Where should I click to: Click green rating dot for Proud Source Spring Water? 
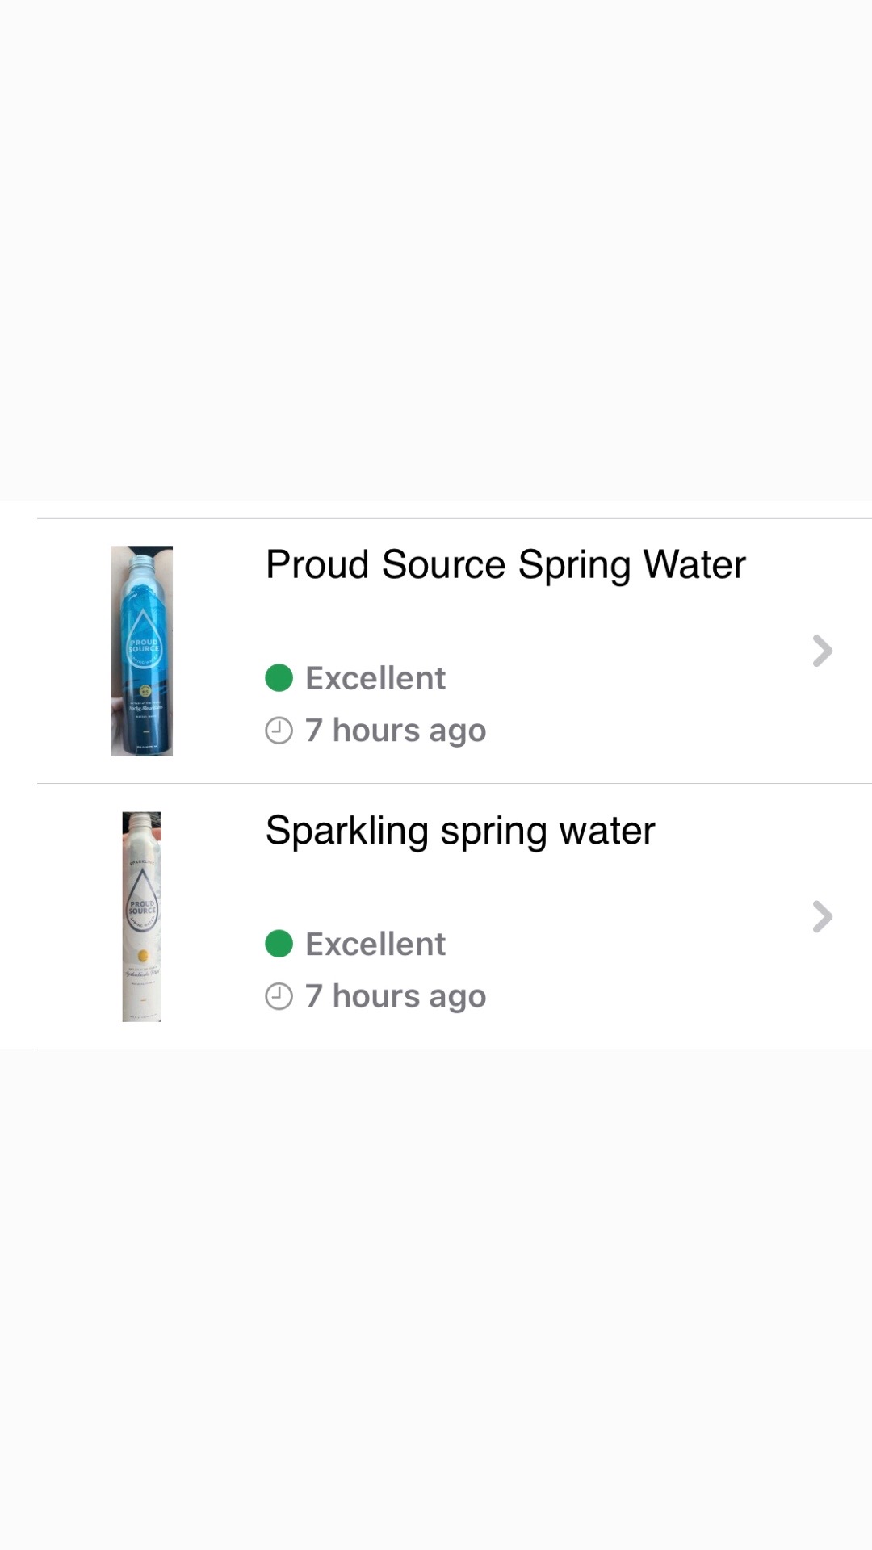coord(279,678)
